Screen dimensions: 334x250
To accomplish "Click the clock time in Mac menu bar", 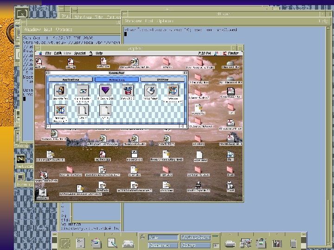I will 205,53.
